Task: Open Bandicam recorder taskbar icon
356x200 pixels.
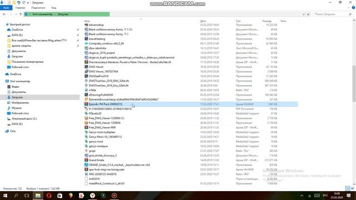Action: (x=114, y=196)
